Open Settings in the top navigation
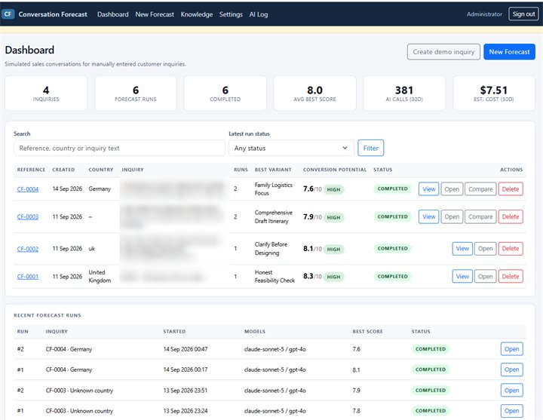543x420 pixels. coord(231,14)
